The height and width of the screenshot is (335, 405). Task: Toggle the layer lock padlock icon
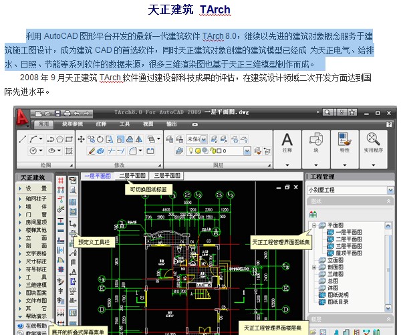(213, 150)
